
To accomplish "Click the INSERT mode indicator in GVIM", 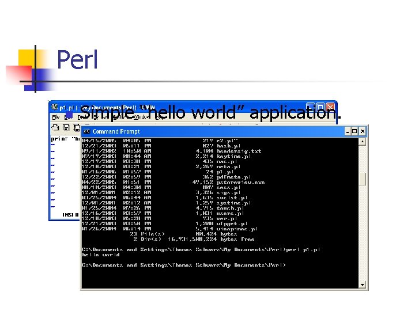I will pyautogui.click(x=70, y=215).
